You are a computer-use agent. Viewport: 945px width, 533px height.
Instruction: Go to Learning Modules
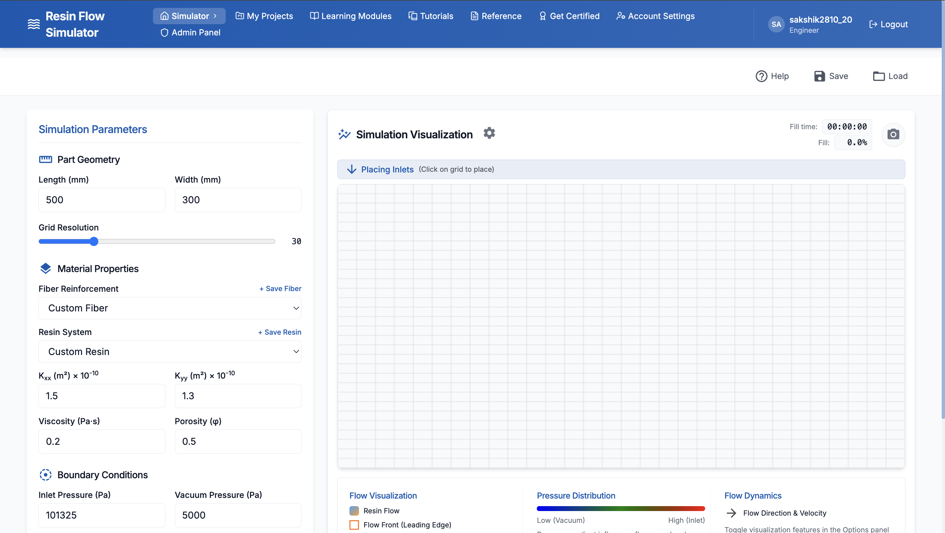coord(351,16)
